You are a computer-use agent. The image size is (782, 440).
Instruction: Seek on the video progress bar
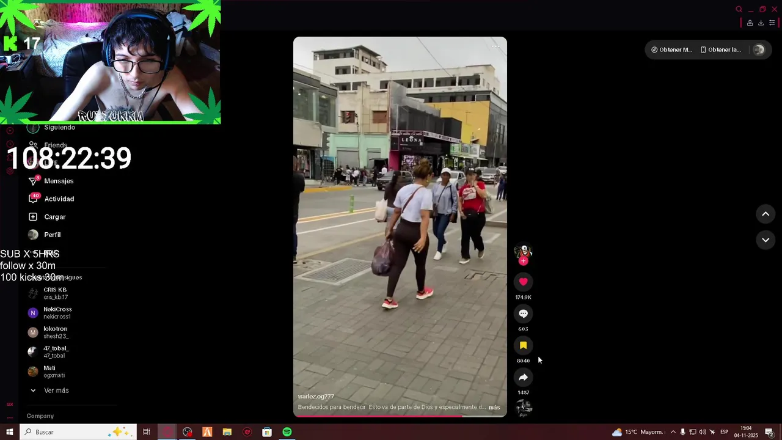tap(400, 416)
